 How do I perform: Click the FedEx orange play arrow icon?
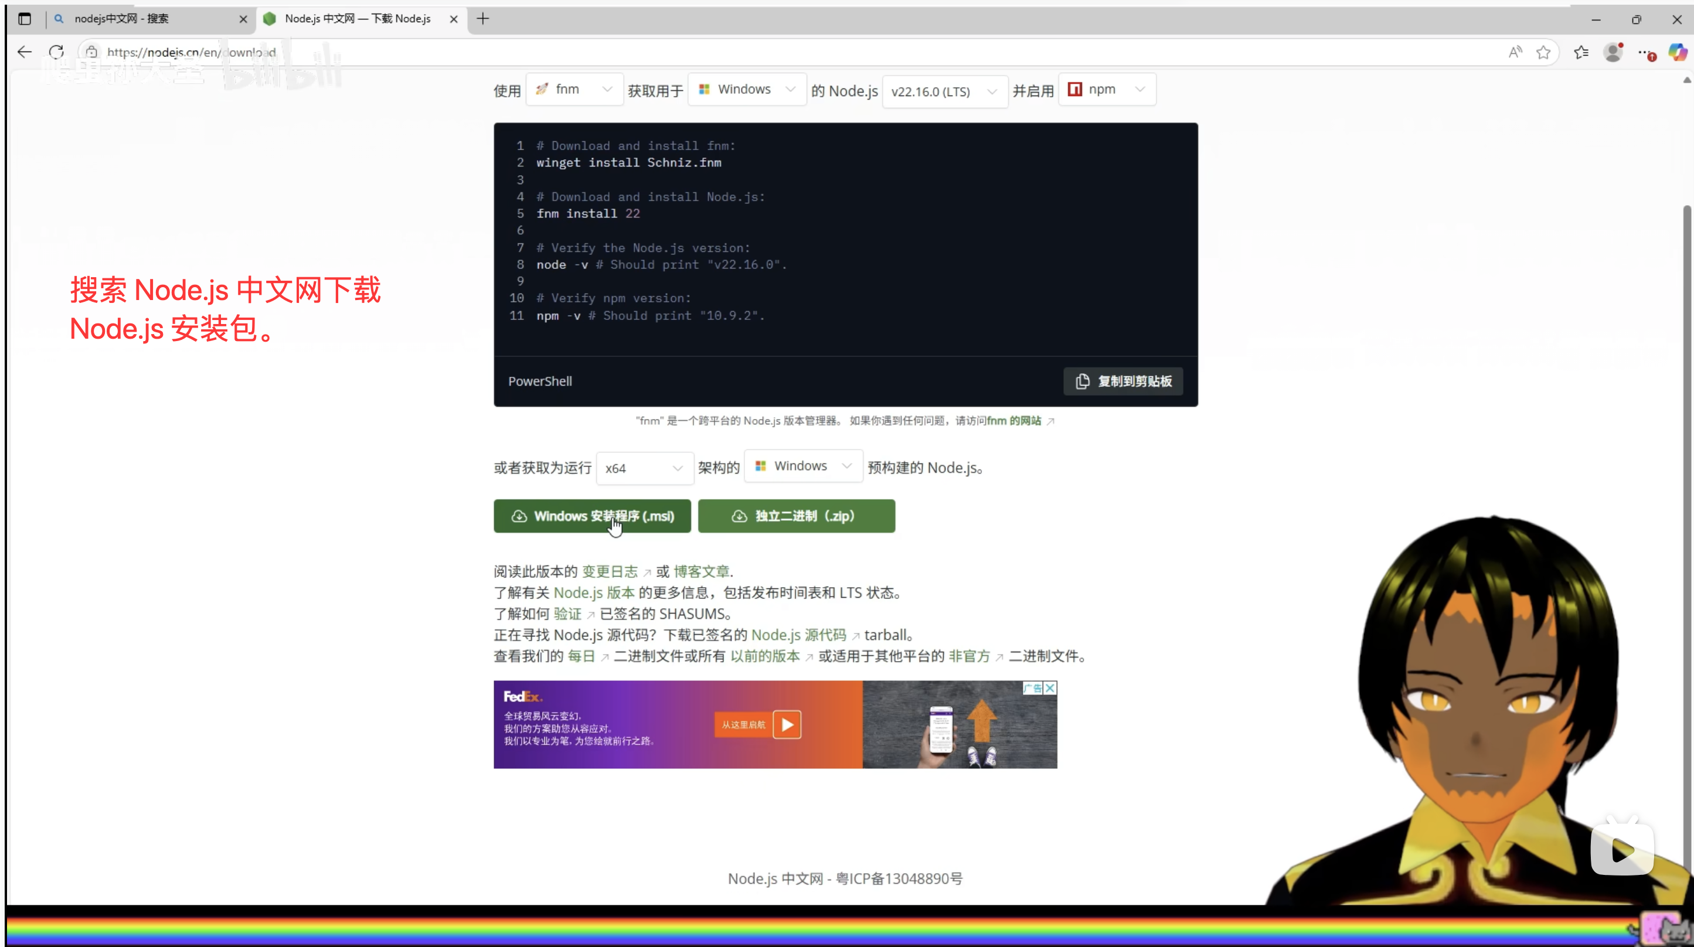(x=787, y=725)
